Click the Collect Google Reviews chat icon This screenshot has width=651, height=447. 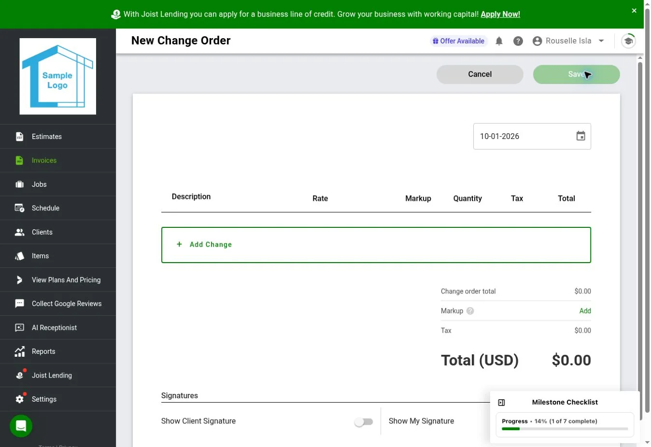click(x=19, y=304)
